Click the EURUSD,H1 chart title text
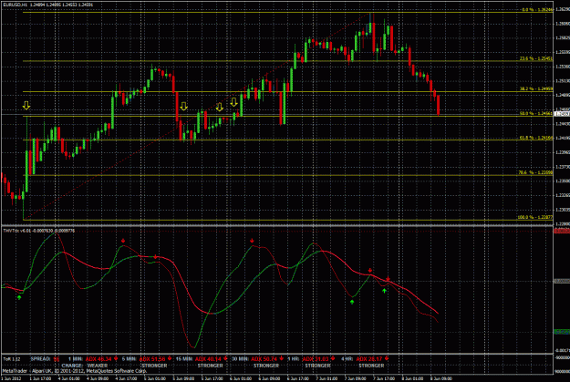This screenshot has height=382, width=570. coord(15,5)
